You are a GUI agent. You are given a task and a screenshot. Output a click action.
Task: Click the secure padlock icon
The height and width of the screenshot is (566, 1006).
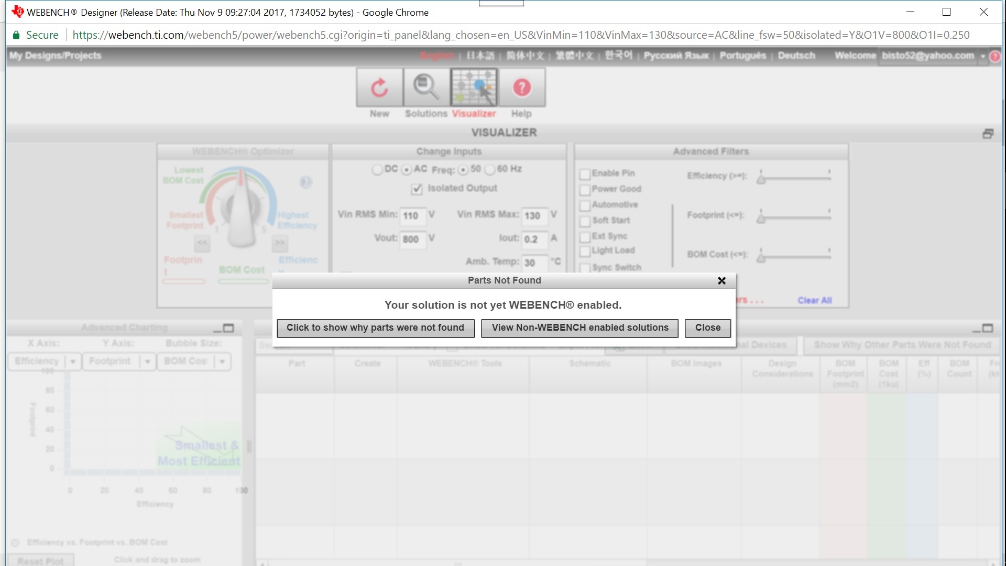(x=16, y=35)
